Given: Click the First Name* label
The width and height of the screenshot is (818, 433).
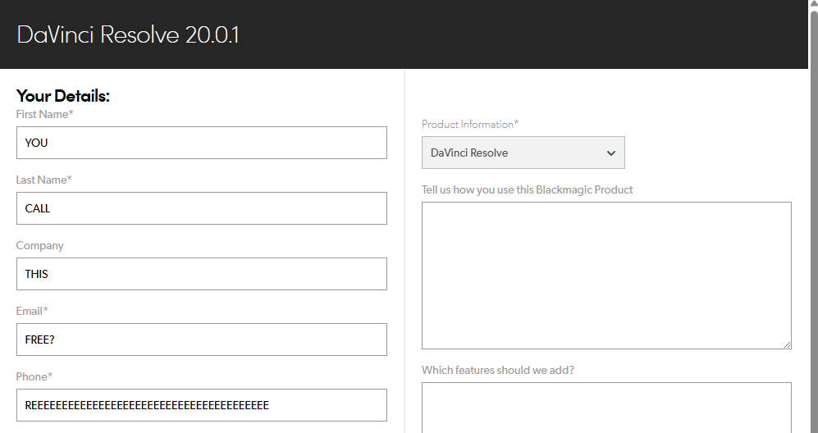Looking at the screenshot, I should [44, 115].
